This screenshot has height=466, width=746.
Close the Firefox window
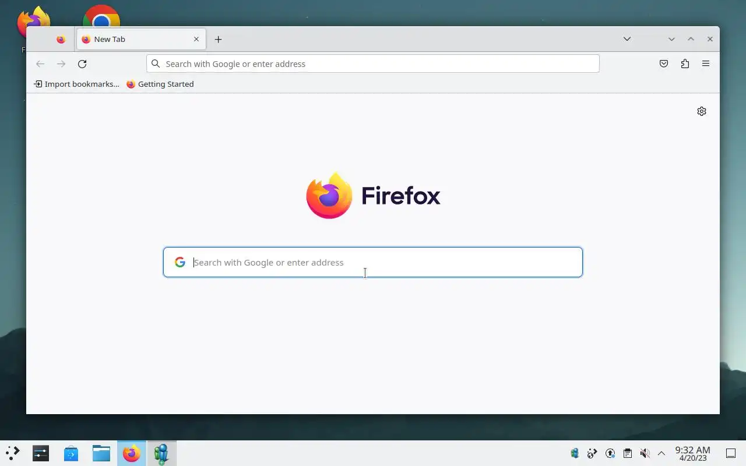point(710,39)
